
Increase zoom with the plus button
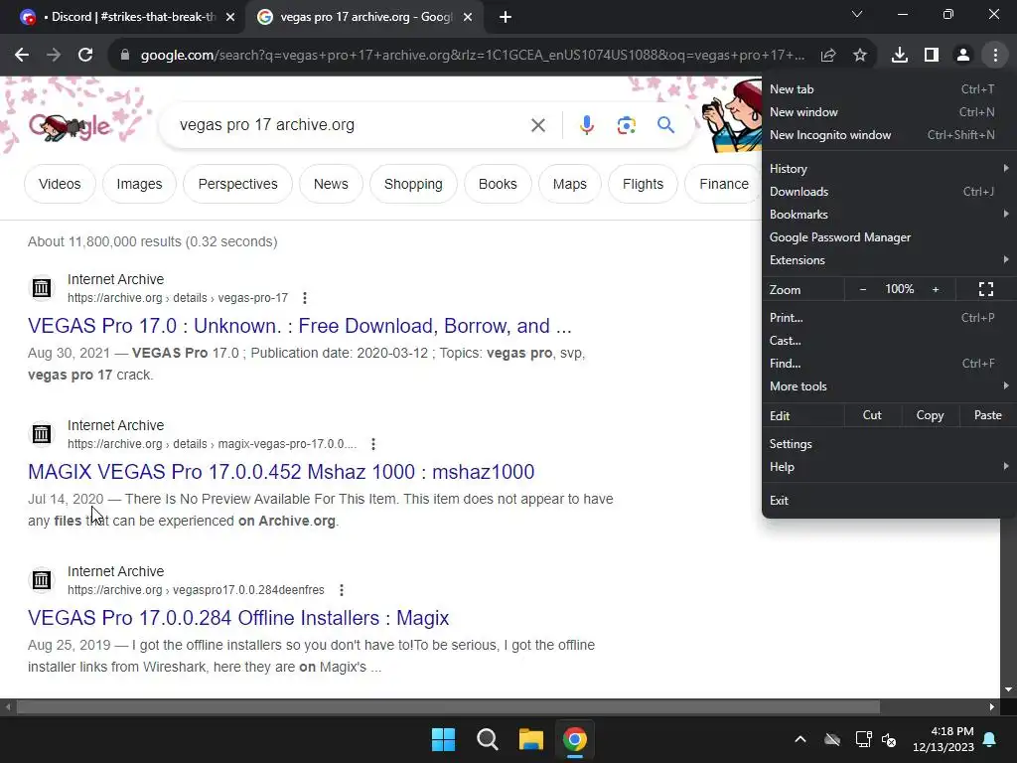pyautogui.click(x=936, y=289)
